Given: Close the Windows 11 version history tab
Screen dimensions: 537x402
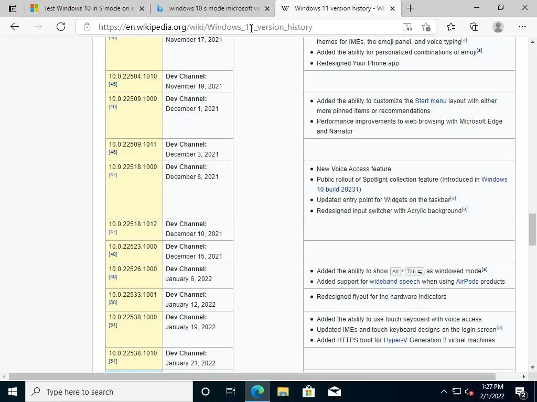Looking at the screenshot, I should pyautogui.click(x=393, y=8).
